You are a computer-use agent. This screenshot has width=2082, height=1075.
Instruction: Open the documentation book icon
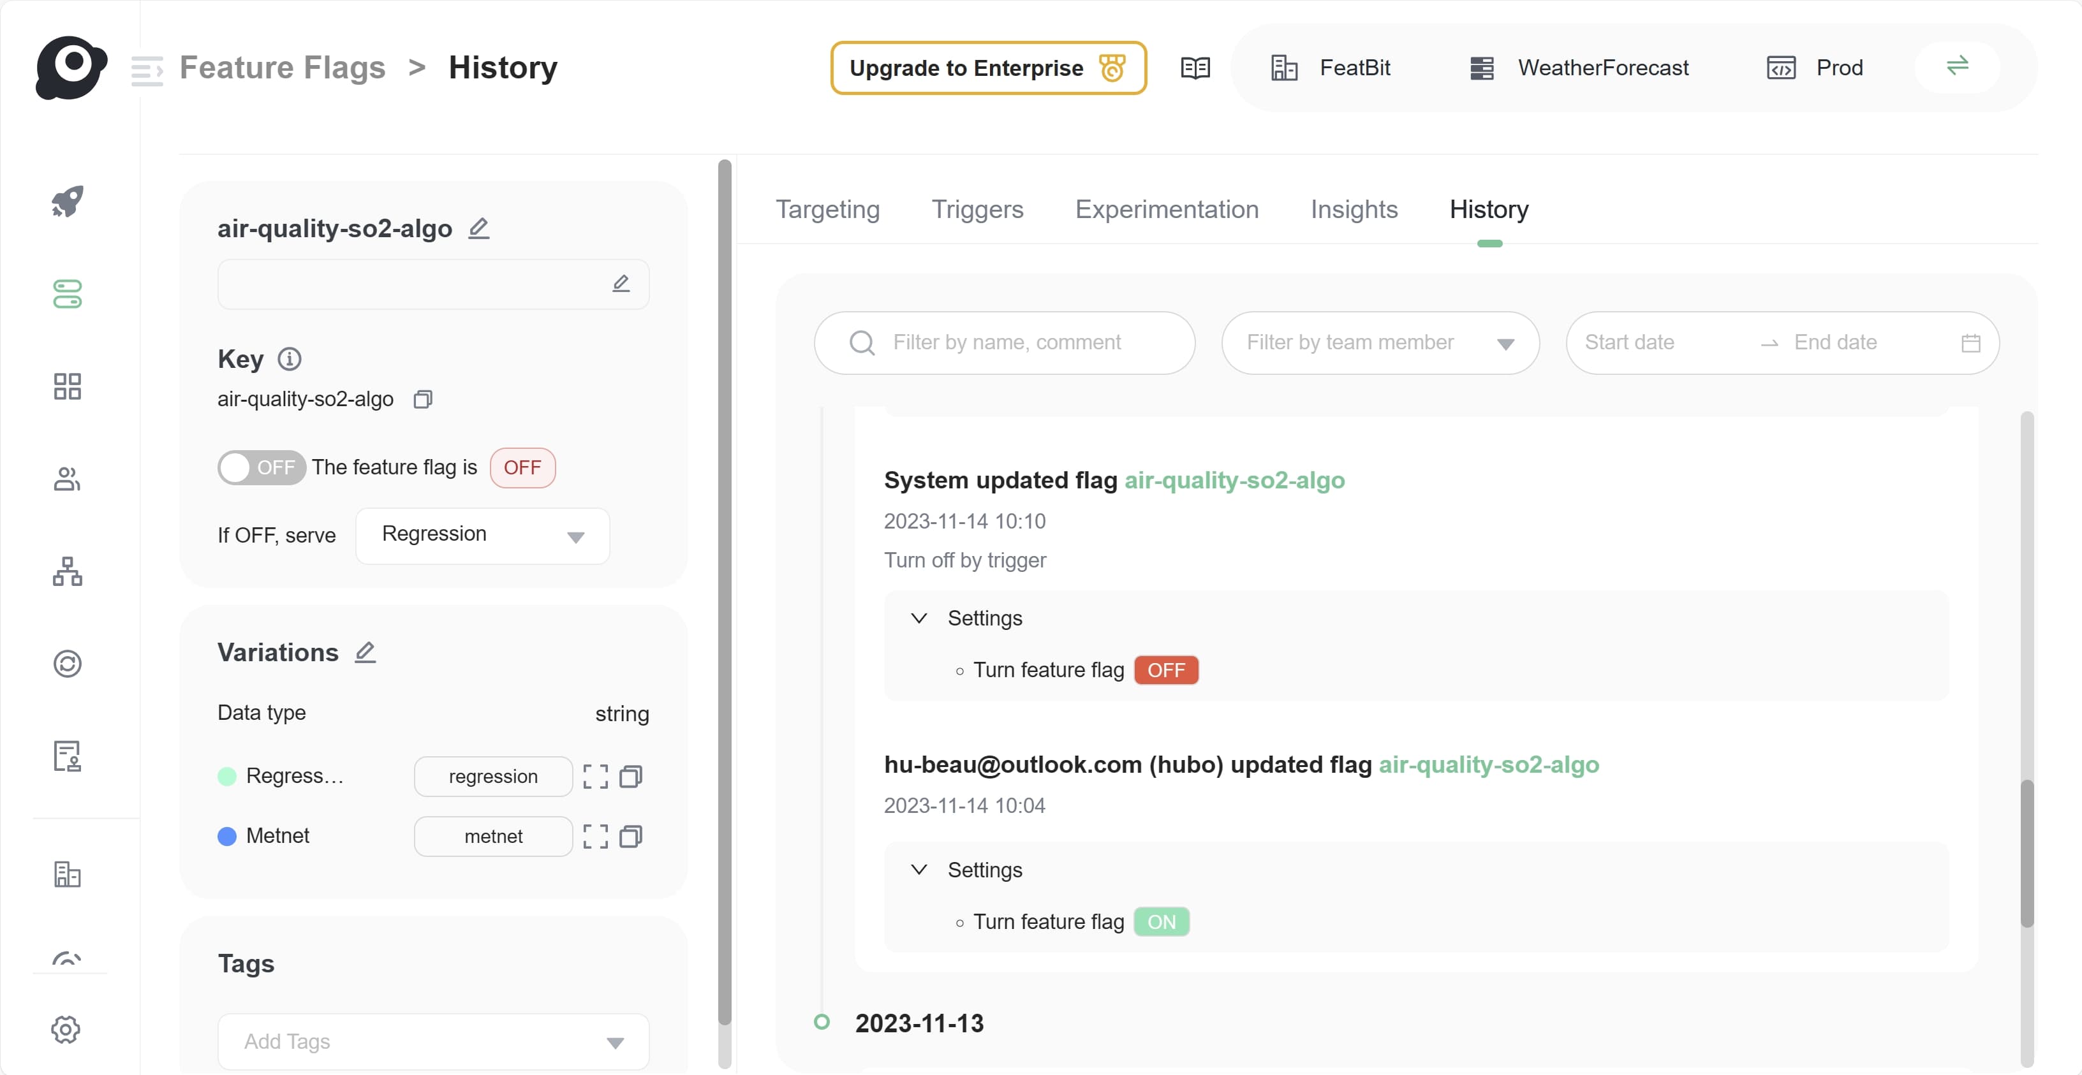point(1195,68)
